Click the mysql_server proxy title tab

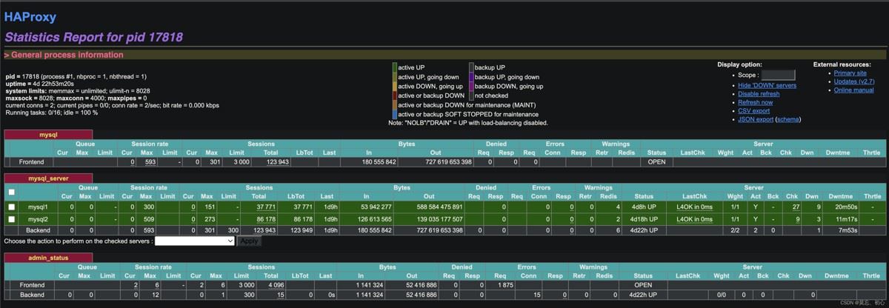coord(48,178)
